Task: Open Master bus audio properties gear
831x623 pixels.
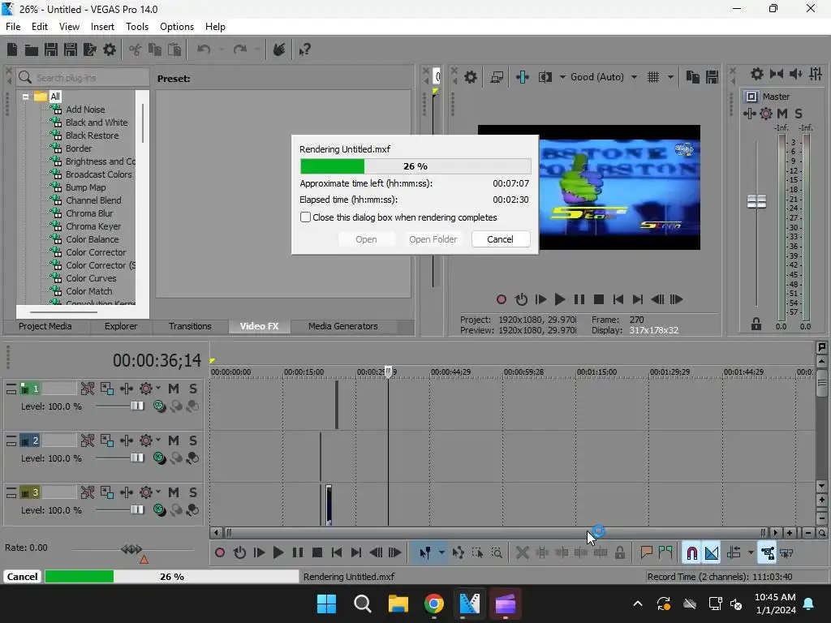Action: pyautogui.click(x=757, y=74)
